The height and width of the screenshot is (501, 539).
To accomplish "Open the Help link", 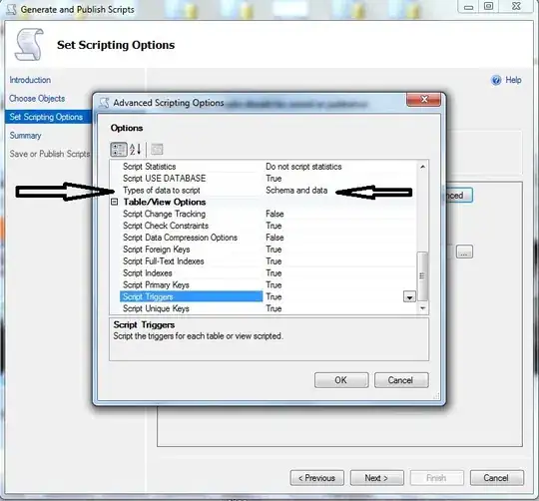I will point(513,80).
